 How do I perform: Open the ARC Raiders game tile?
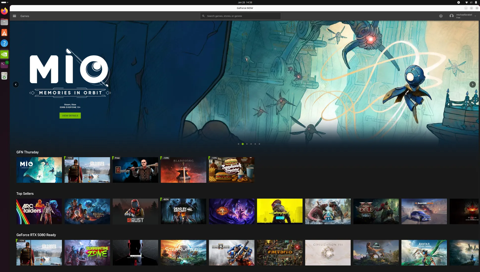point(39,211)
